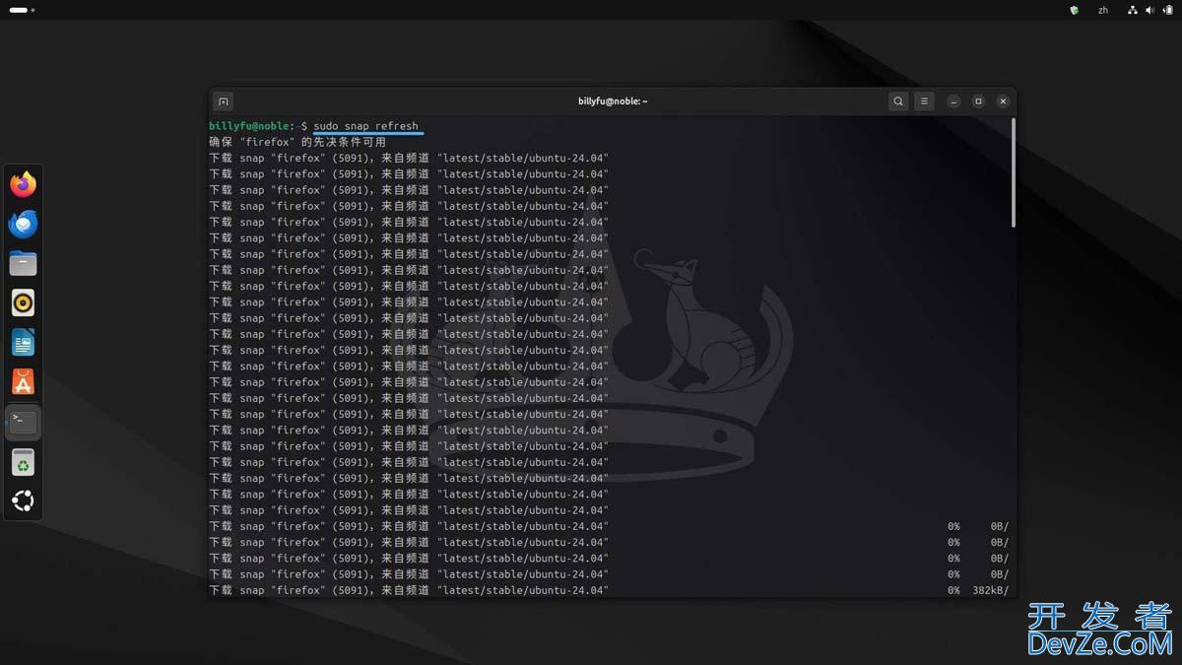The height and width of the screenshot is (665, 1182).
Task: Open the Activities workspace indicator
Action: pyautogui.click(x=22, y=10)
